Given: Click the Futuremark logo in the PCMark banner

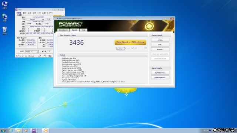Looking at the screenshot, I should click(149, 26).
